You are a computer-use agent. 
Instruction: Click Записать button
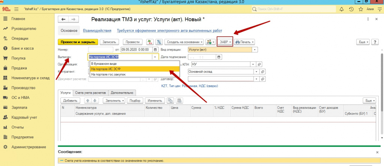coord(109,42)
